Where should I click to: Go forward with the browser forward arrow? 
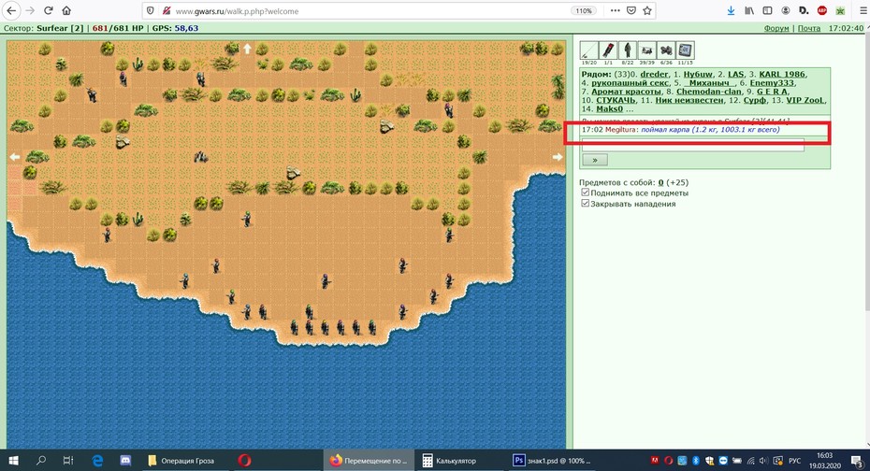(x=30, y=10)
